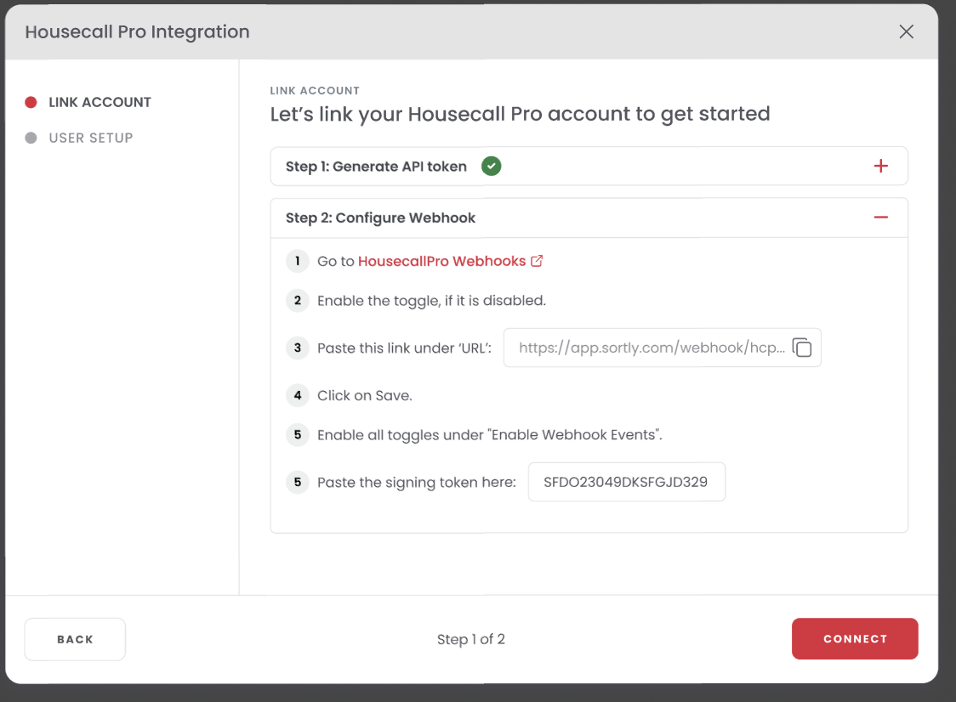The width and height of the screenshot is (956, 702).
Task: Click 'Paste this link under URL' label
Action: [404, 348]
